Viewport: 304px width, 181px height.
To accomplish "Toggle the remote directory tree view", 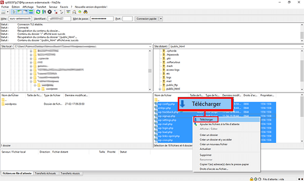I will (25, 12).
